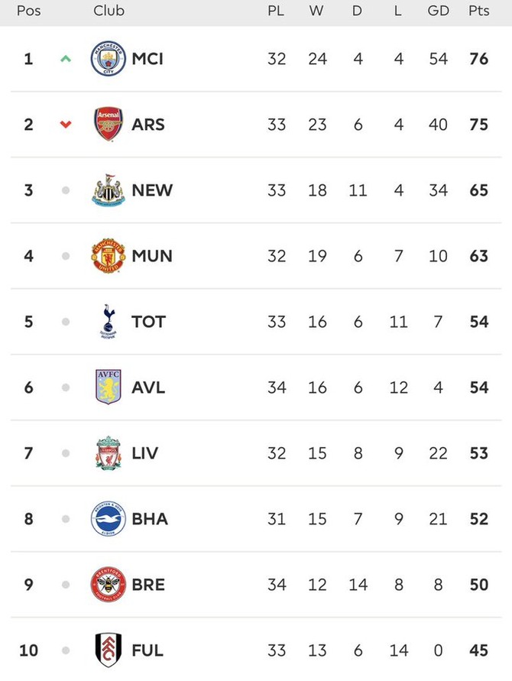Screen dimensions: 512x681
Task: Click Manchester City's 76 points value
Action: [478, 59]
